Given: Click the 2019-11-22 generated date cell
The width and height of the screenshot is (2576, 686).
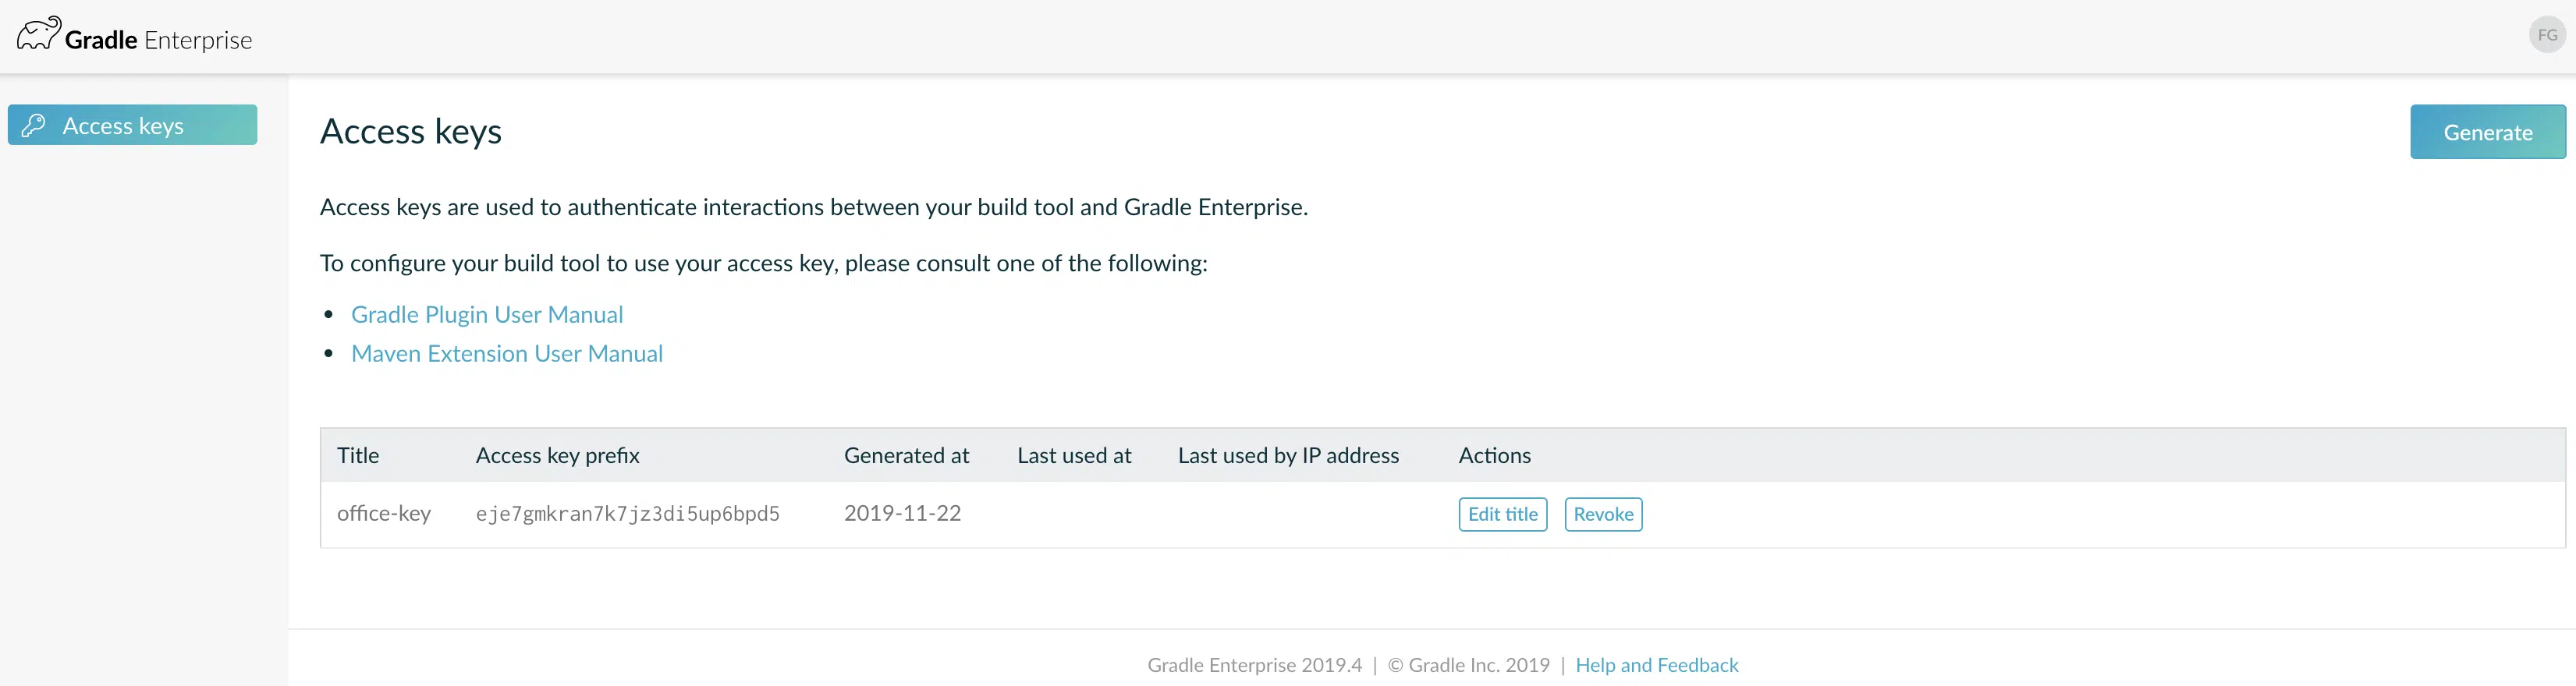Looking at the screenshot, I should pyautogui.click(x=902, y=513).
